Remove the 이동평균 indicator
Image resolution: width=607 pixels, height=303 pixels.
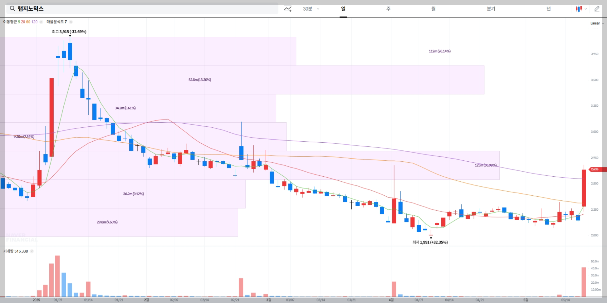click(41, 22)
